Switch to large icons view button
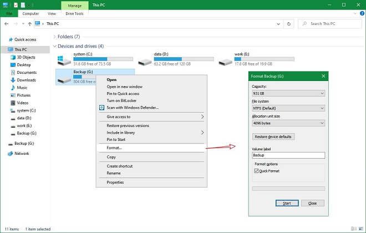 click(x=361, y=229)
